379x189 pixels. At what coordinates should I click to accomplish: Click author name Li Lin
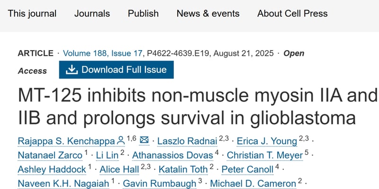tap(107, 155)
